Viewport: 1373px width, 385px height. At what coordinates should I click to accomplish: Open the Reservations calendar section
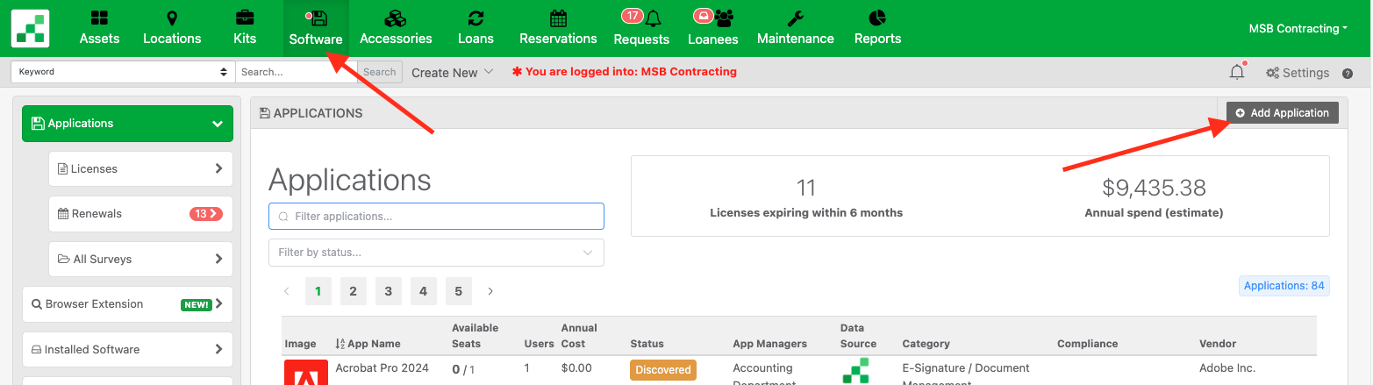558,28
